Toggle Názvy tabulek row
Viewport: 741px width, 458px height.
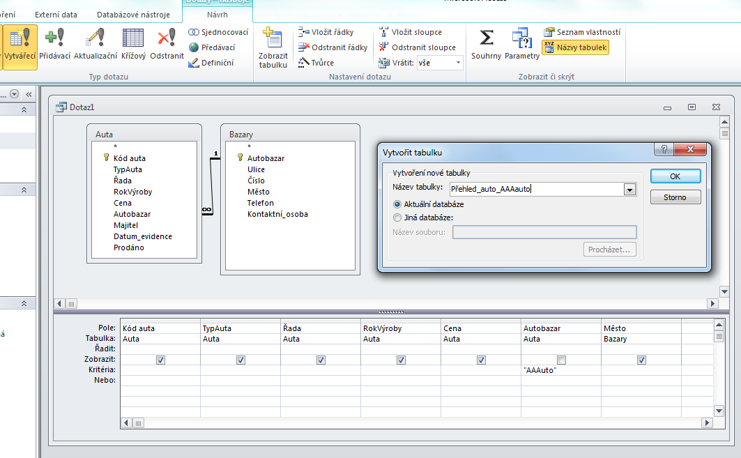point(575,47)
